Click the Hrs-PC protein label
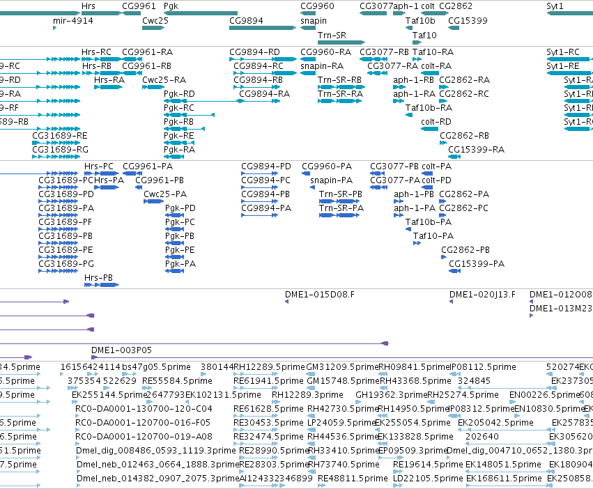This screenshot has height=489, width=593. pos(99,166)
